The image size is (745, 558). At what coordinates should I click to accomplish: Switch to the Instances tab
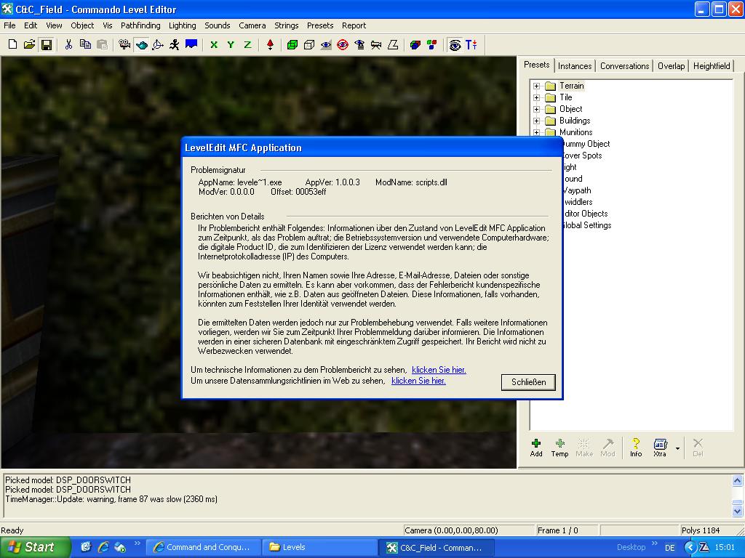click(575, 66)
